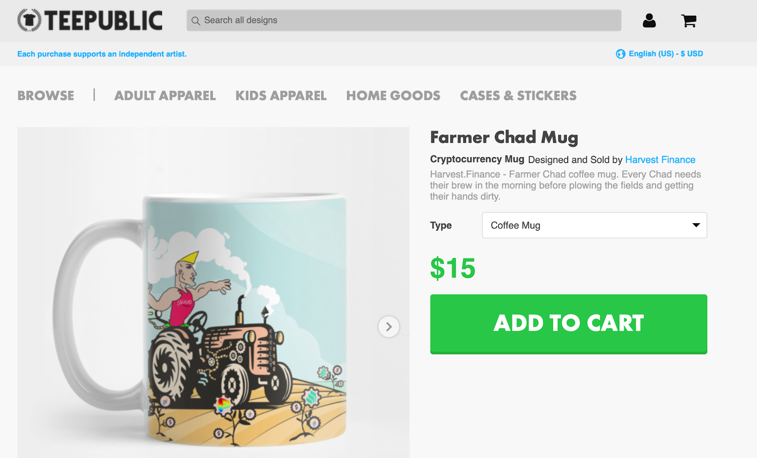Open the Home Goods category
This screenshot has width=757, height=458.
(393, 96)
